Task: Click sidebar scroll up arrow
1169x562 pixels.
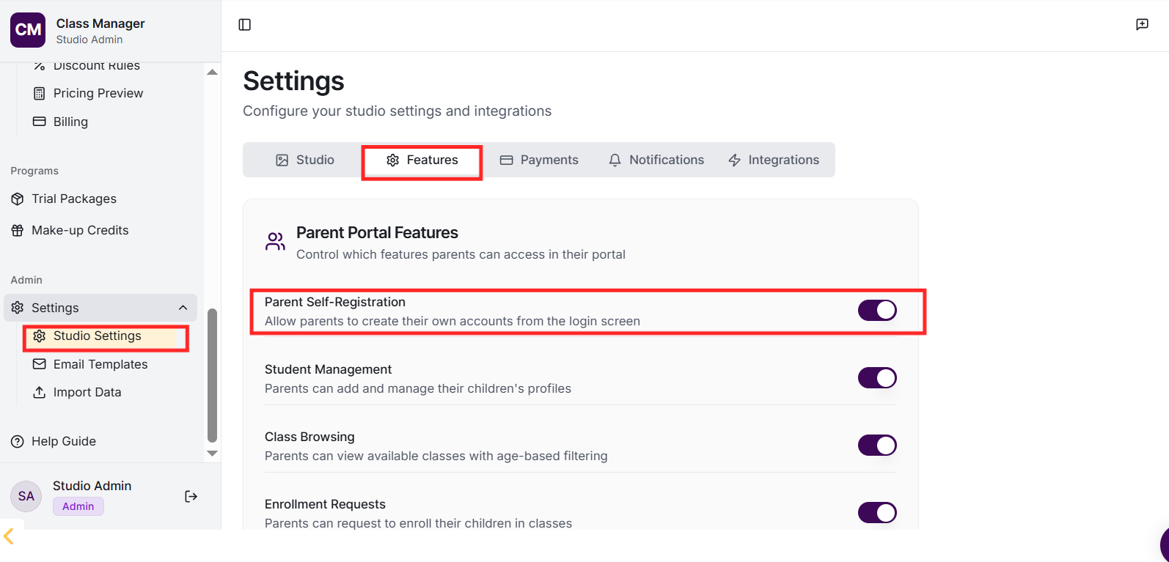Action: click(x=213, y=73)
